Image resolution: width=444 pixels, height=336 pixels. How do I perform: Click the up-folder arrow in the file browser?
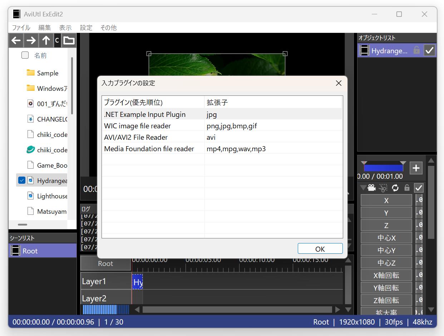coord(46,40)
